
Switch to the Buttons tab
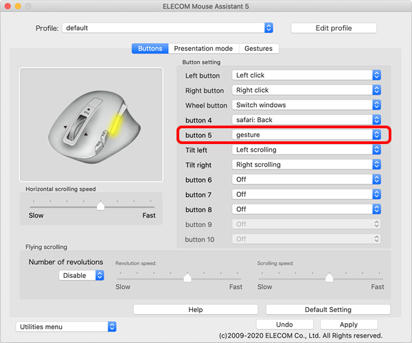pos(150,49)
